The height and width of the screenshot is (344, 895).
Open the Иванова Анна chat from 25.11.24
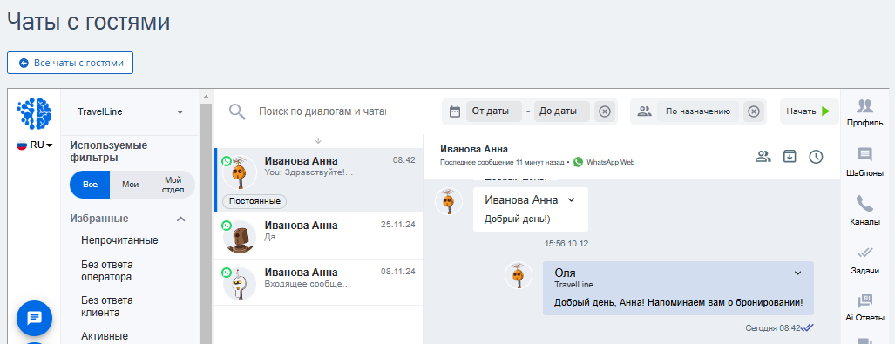318,236
